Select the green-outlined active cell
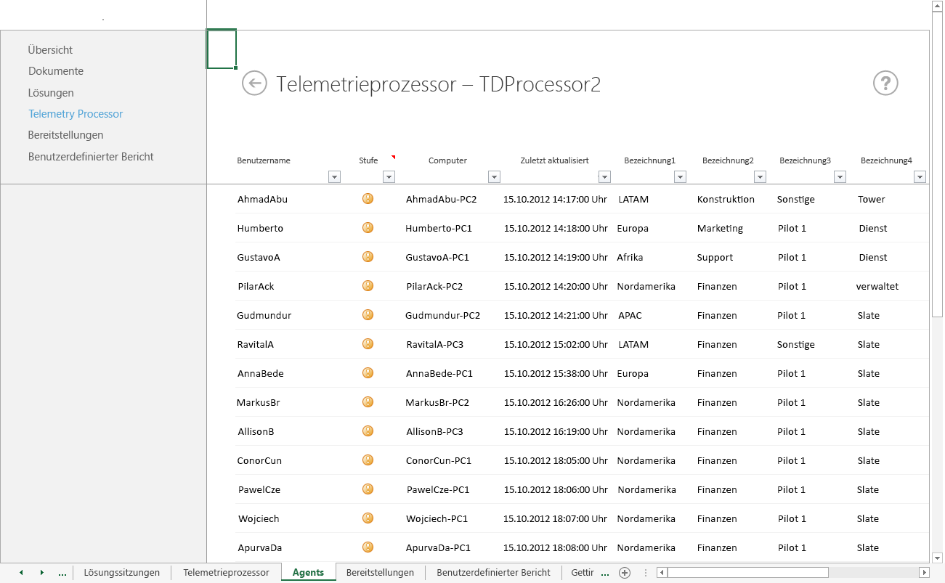 click(x=222, y=49)
